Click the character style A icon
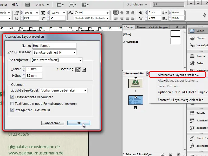This screenshot has height=156, width=208. coord(70,12)
